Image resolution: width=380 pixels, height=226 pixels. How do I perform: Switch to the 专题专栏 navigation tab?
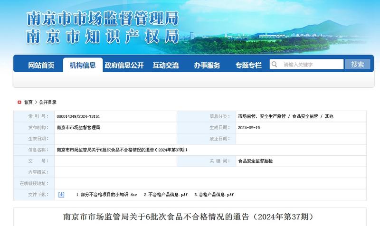[248, 65]
